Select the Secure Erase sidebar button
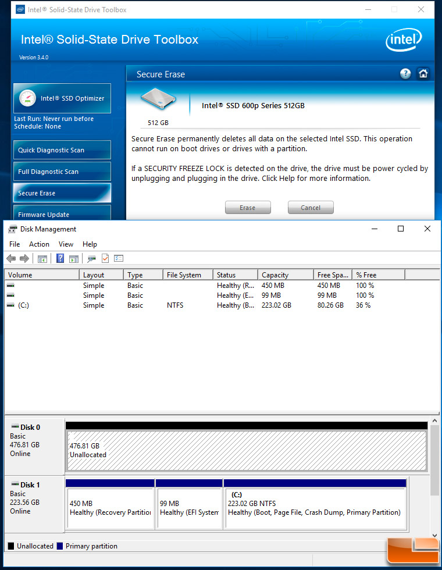 point(62,193)
